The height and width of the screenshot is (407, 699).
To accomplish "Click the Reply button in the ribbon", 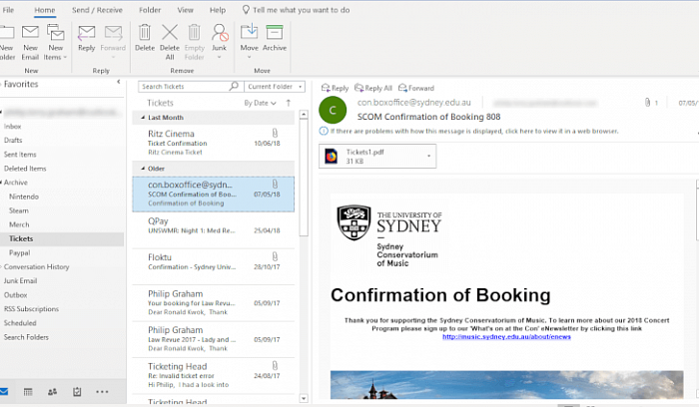I will click(x=87, y=39).
